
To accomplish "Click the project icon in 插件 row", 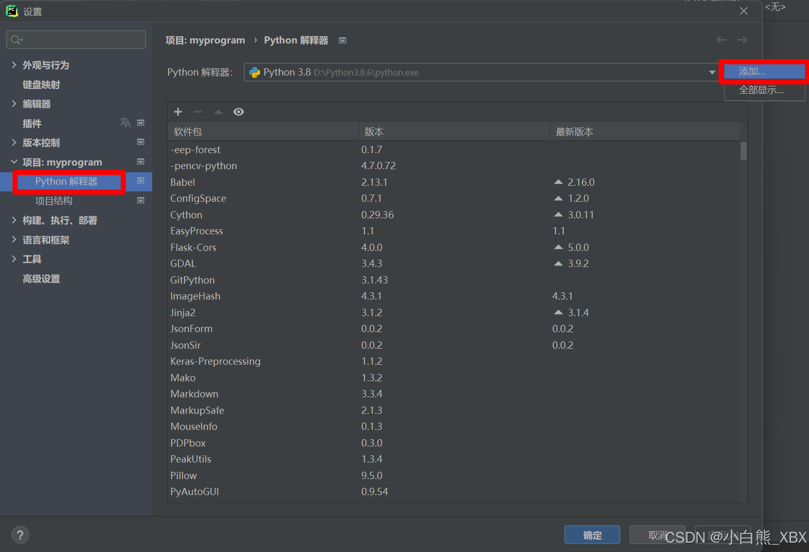I will coord(140,123).
